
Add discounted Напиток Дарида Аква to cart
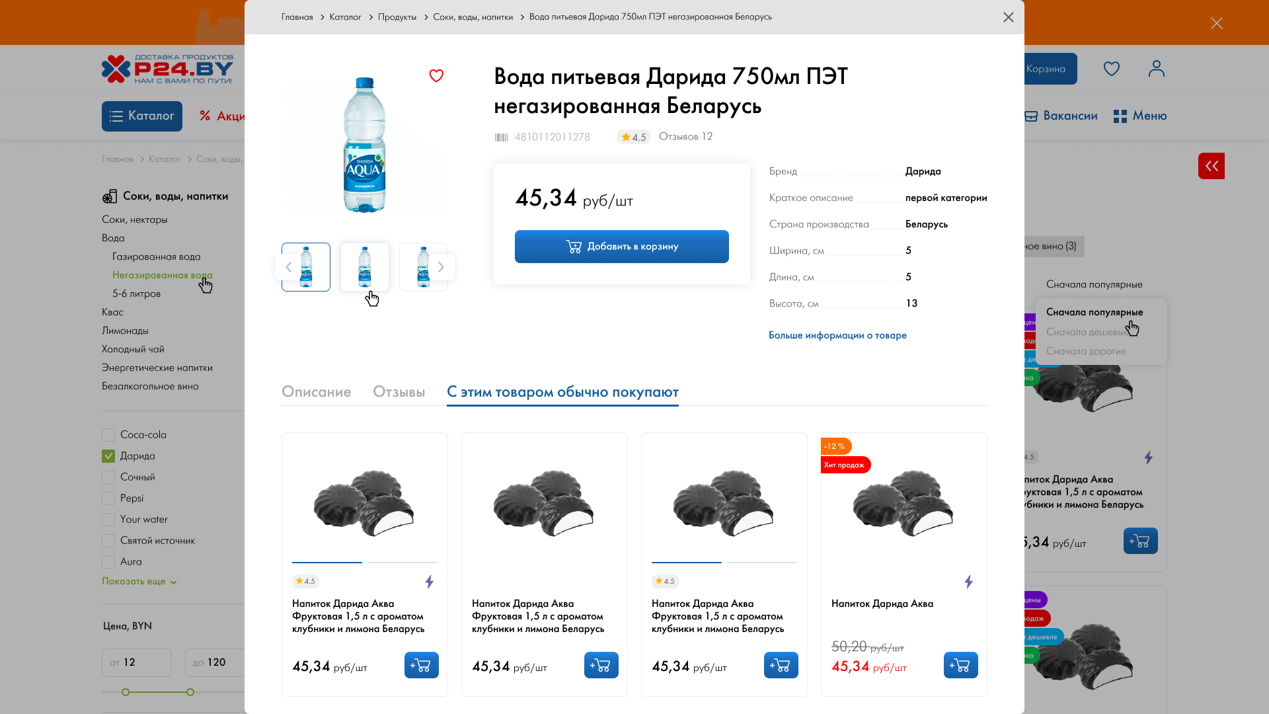tap(960, 665)
